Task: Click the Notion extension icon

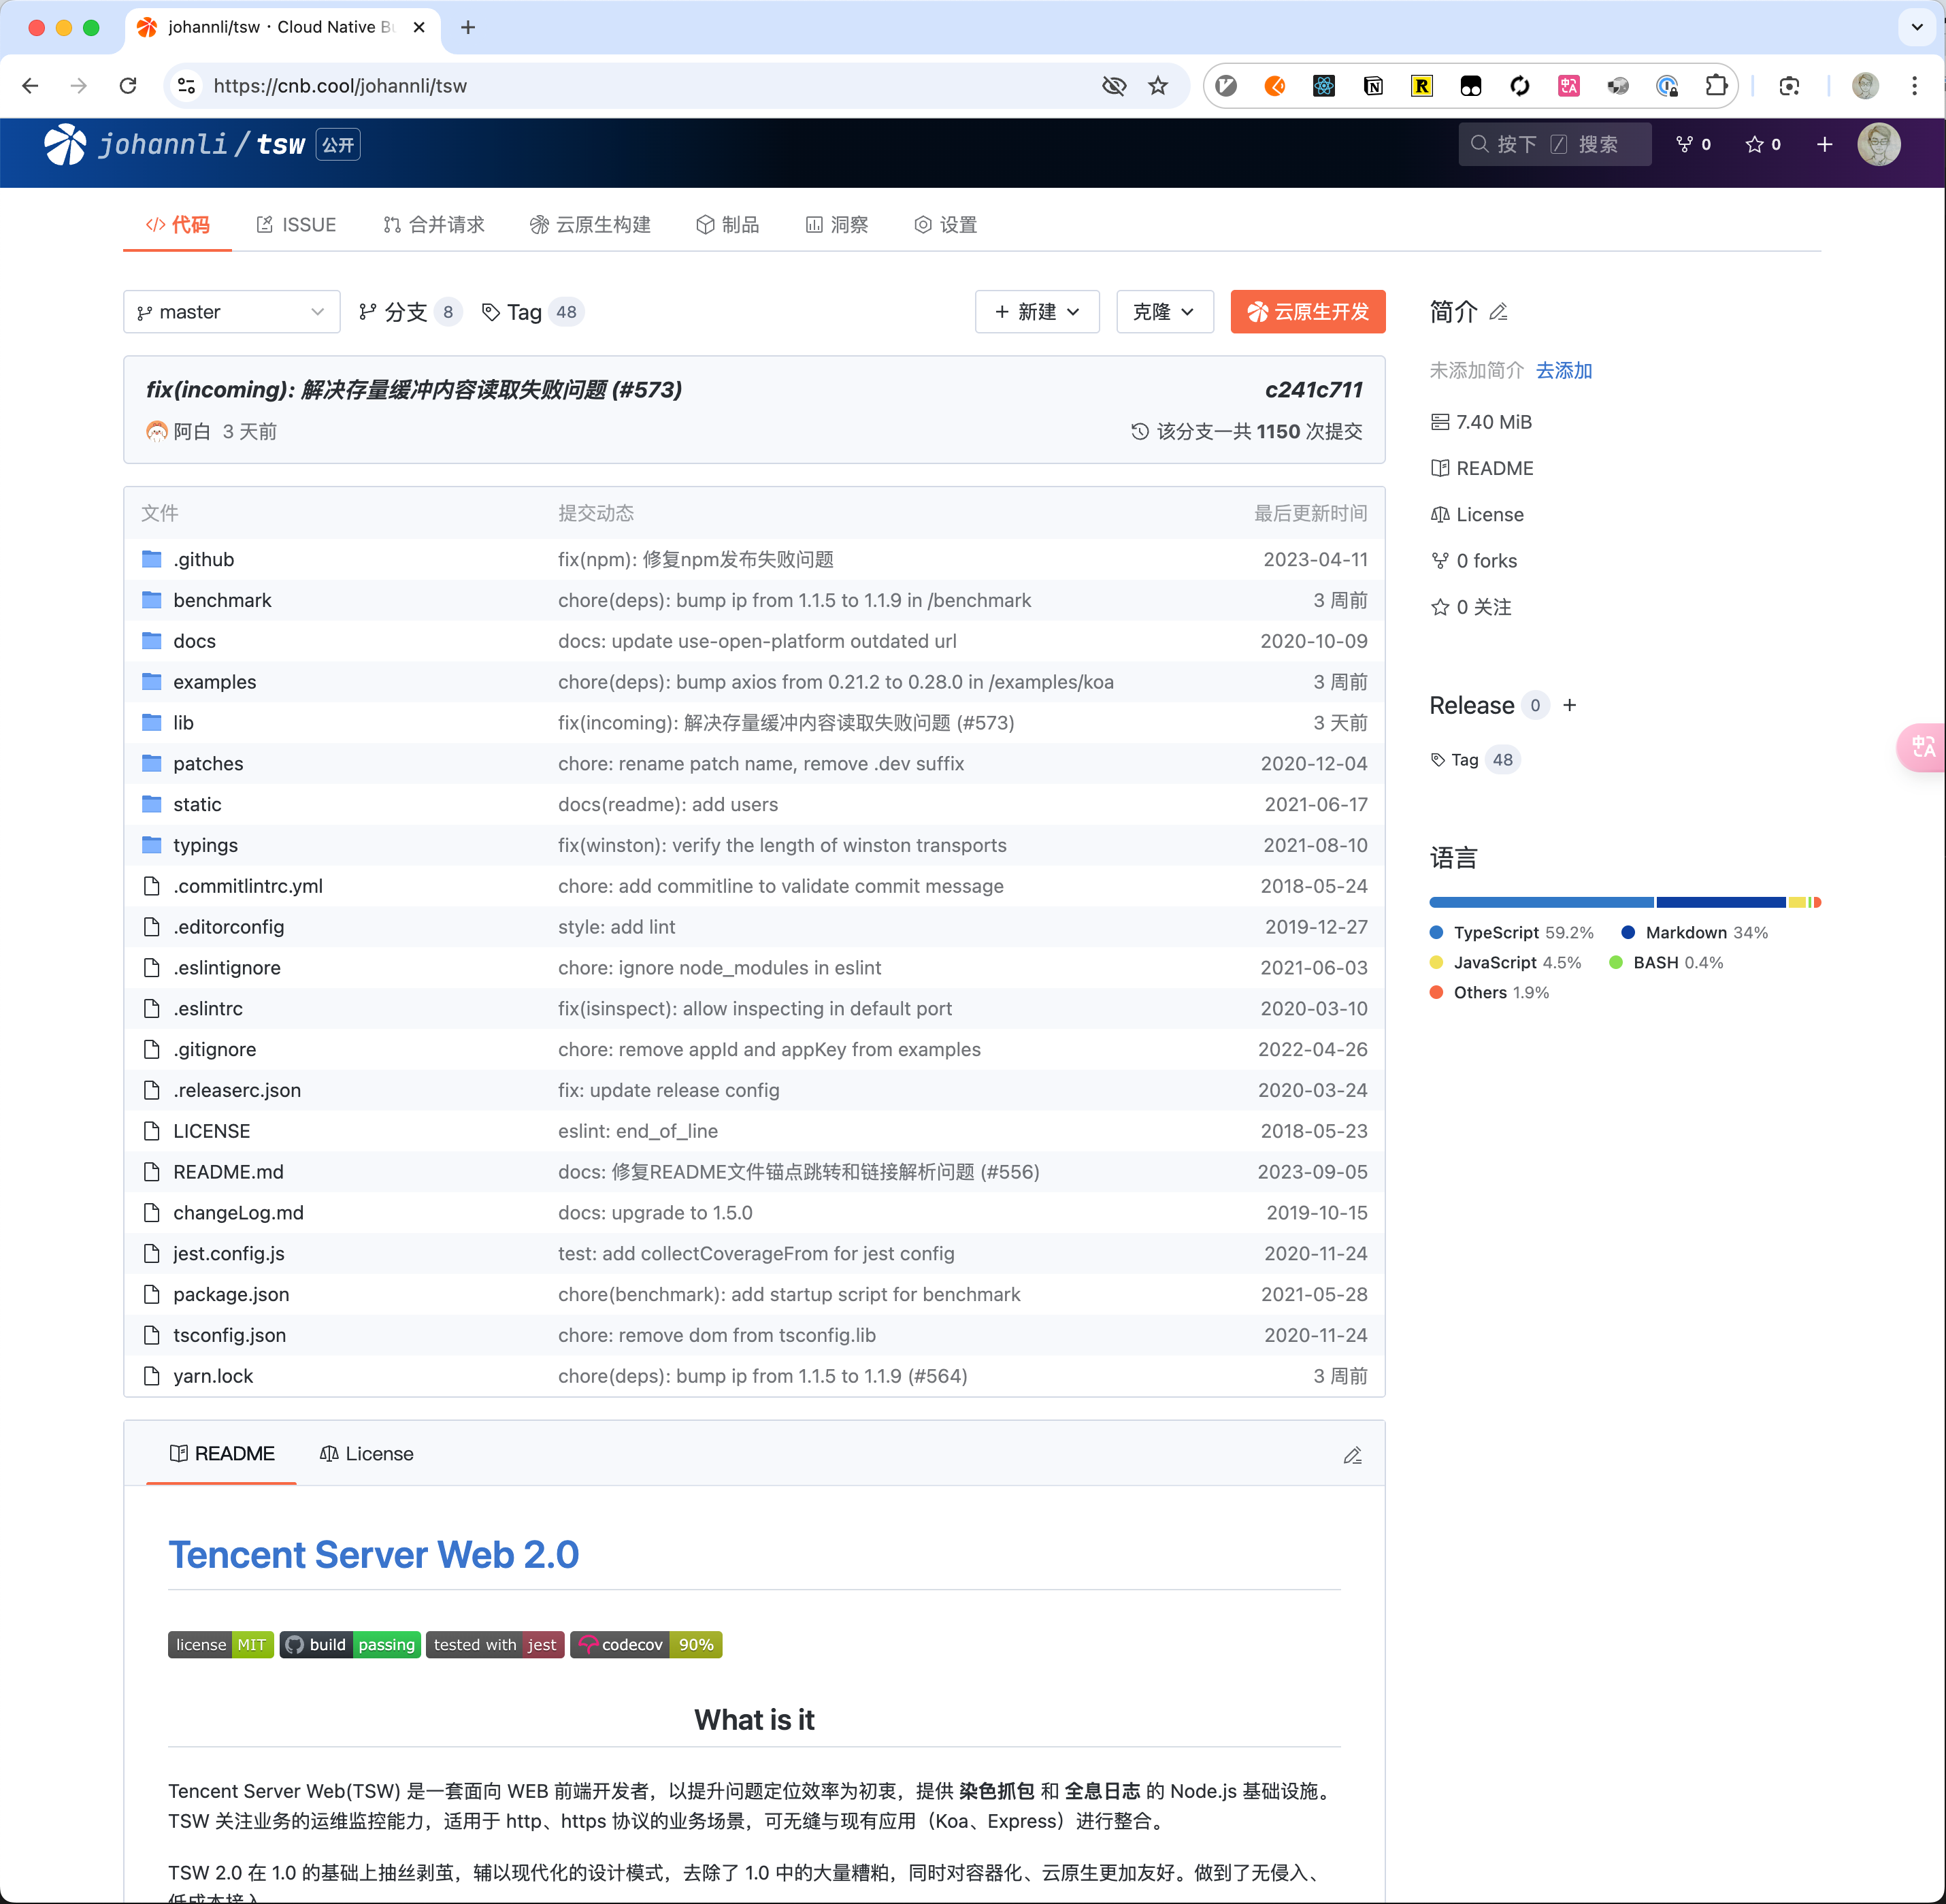Action: (x=1373, y=86)
